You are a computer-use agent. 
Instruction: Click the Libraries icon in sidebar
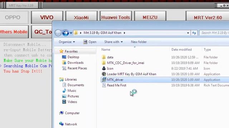[x=61, y=79]
